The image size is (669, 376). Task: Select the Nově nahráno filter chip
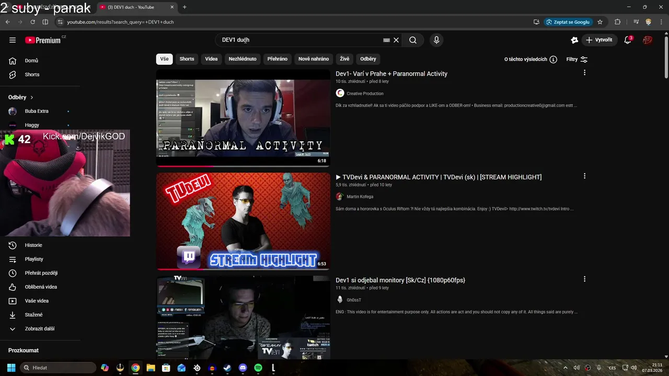(314, 59)
